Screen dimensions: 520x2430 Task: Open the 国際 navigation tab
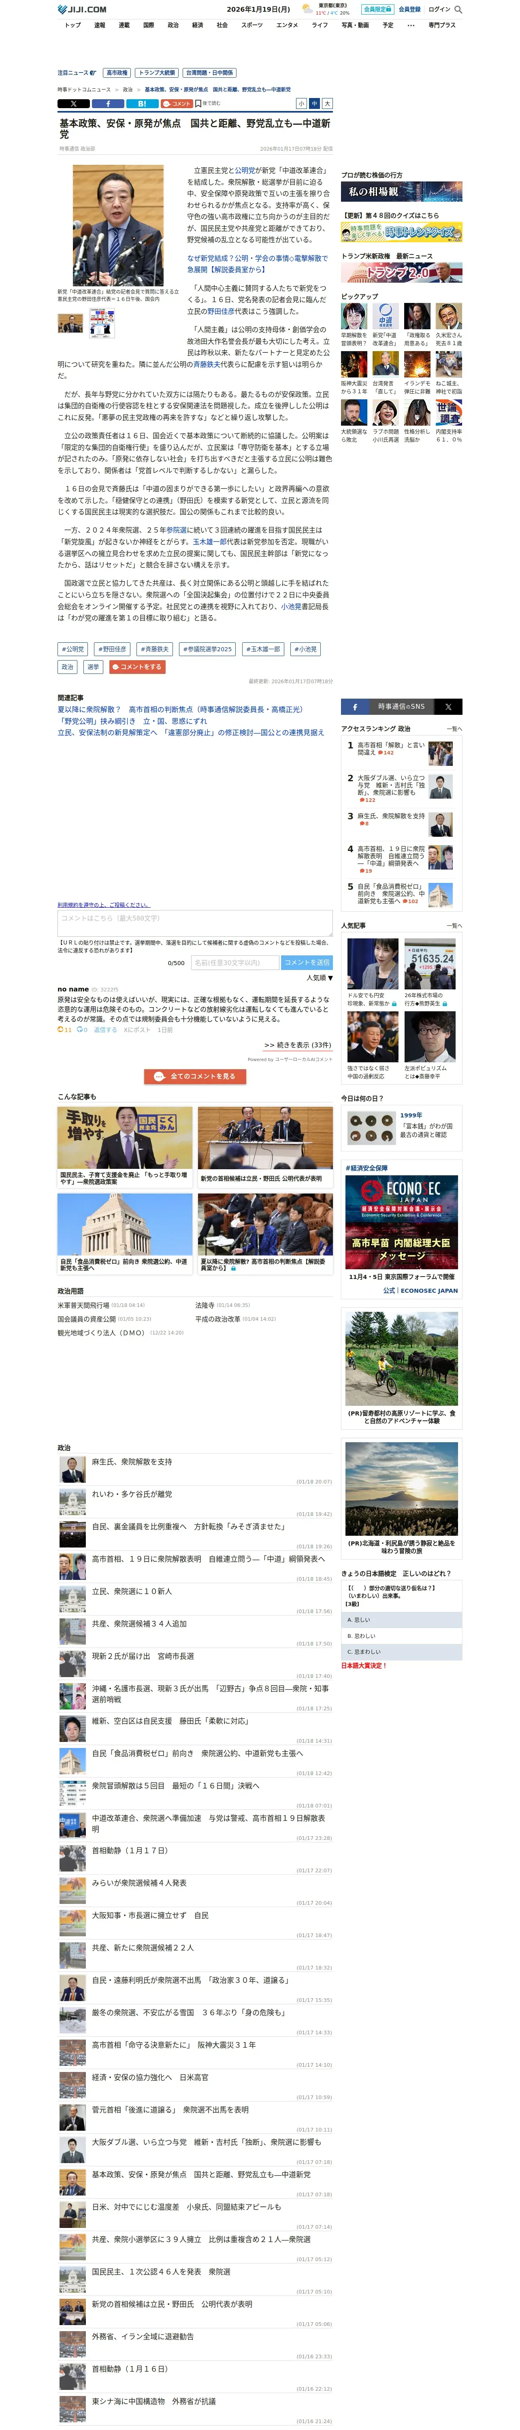click(148, 26)
